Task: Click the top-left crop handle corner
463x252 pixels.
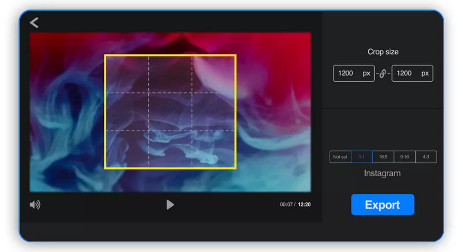Action: click(104, 55)
